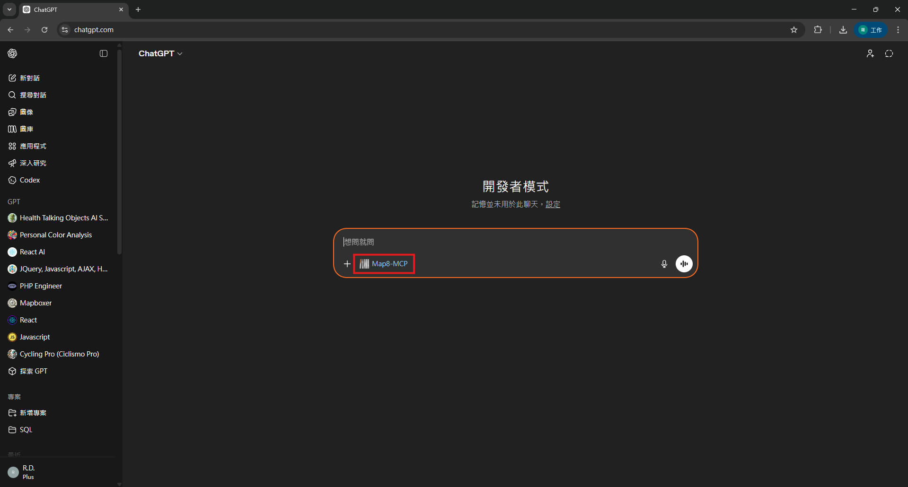Go back with the browser back arrow
Image resolution: width=908 pixels, height=487 pixels.
(10, 30)
